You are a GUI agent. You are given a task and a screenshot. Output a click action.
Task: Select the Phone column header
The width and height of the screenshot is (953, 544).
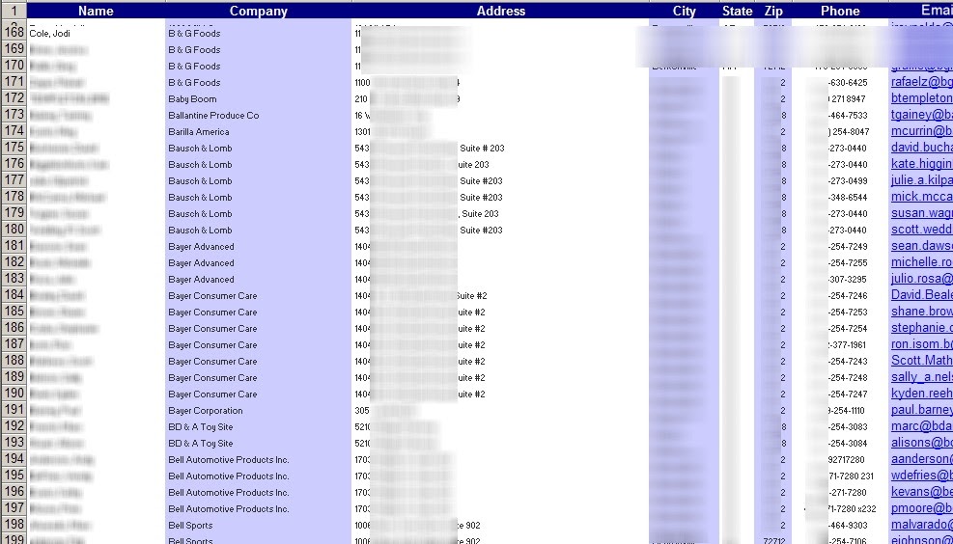(840, 11)
